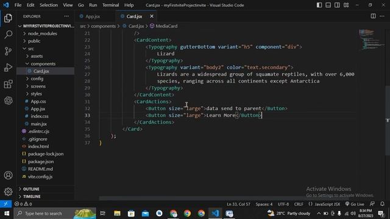The image size is (390, 219).
Task: Click the Go Live status bar button
Action: point(355,204)
